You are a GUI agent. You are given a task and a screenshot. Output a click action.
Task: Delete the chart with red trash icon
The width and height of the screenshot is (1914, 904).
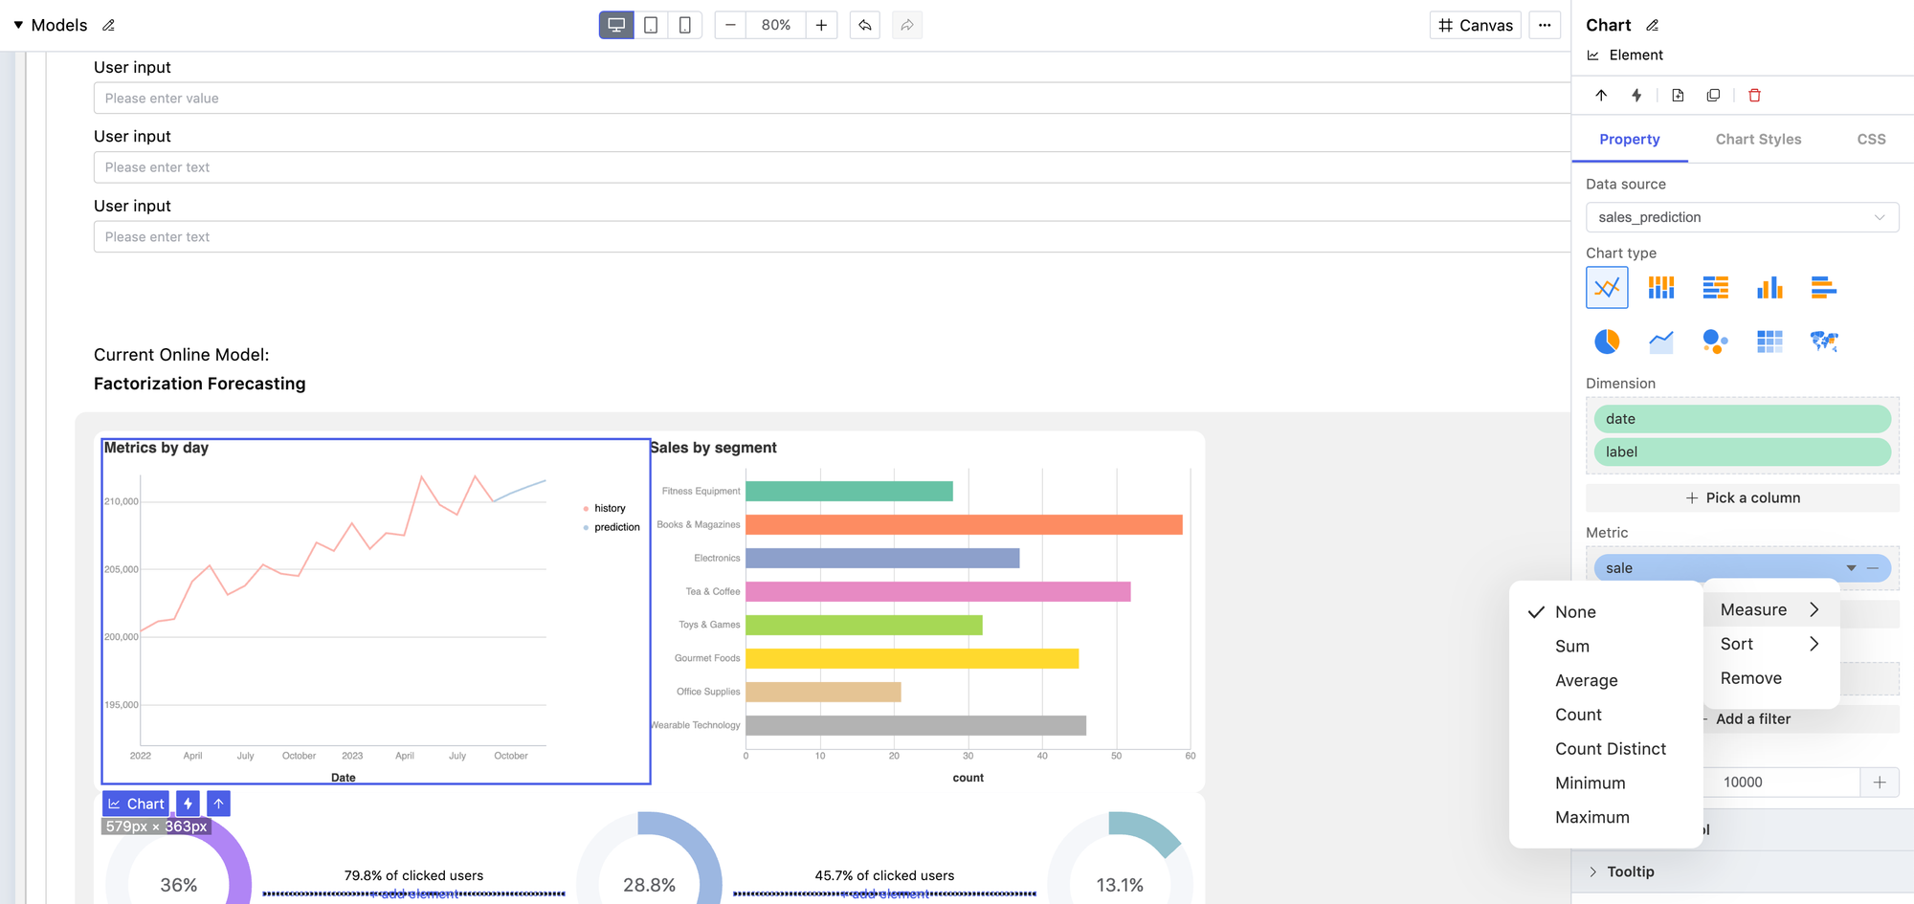1754,95
